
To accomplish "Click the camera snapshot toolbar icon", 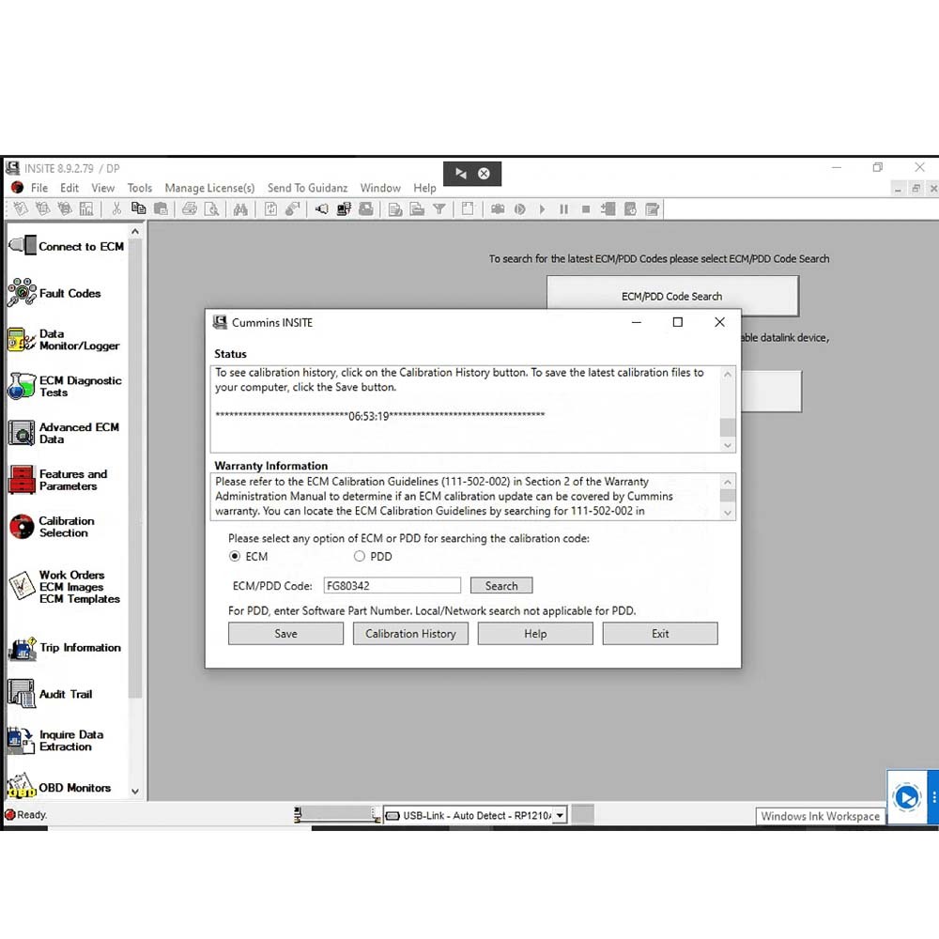I will click(498, 209).
